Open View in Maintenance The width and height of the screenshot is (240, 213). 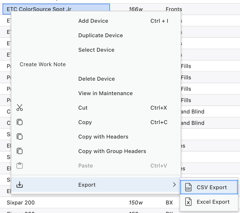click(x=105, y=93)
